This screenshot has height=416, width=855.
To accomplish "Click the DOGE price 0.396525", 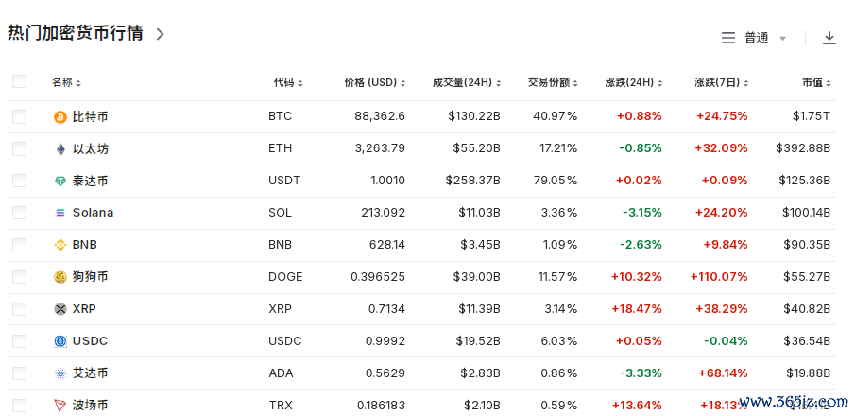I will (x=378, y=277).
